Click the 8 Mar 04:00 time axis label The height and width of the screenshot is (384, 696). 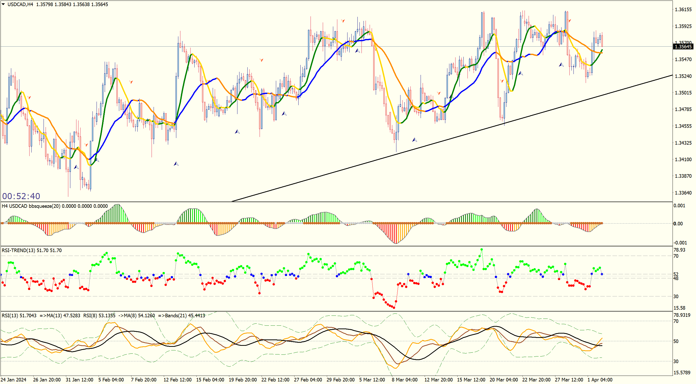405,380
